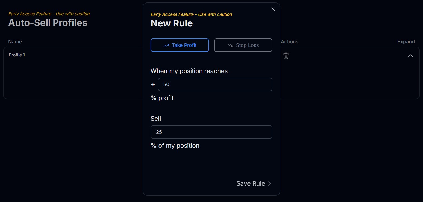The height and width of the screenshot is (202, 423).
Task: Delete Profile 1 with the trash icon
Action: (286, 56)
